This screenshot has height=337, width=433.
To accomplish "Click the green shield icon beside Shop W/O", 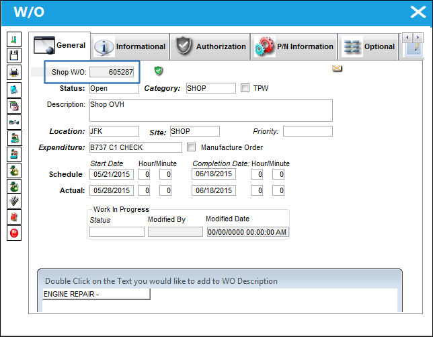I will coord(159,71).
